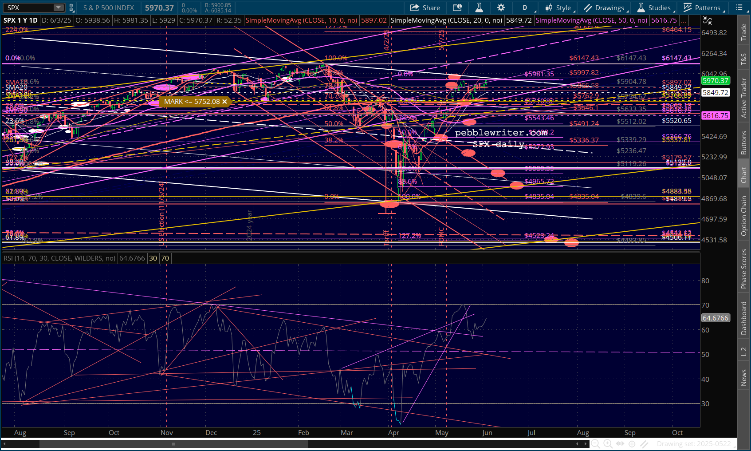This screenshot has width=751, height=451.
Task: Open the SPX symbol dropdown arrow
Action: click(59, 8)
